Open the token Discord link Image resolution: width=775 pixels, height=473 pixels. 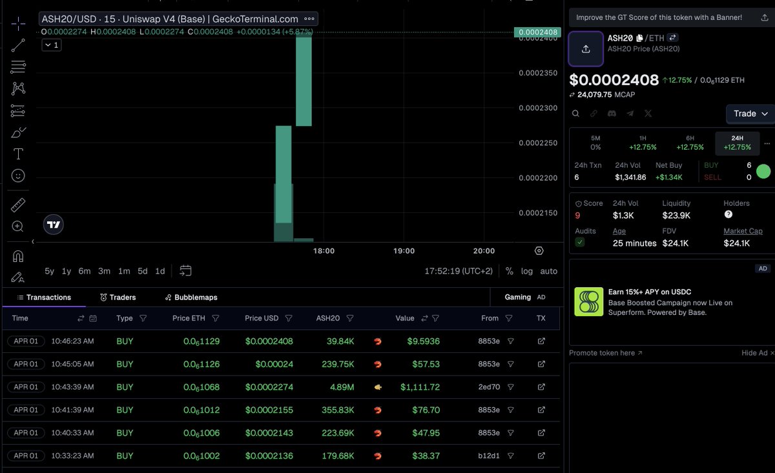(612, 114)
